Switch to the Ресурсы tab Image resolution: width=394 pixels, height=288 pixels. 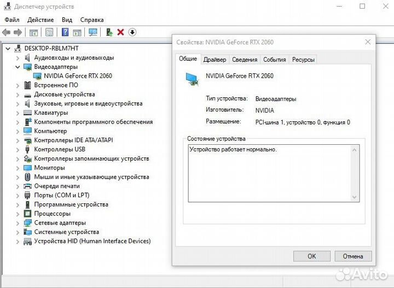click(303, 60)
